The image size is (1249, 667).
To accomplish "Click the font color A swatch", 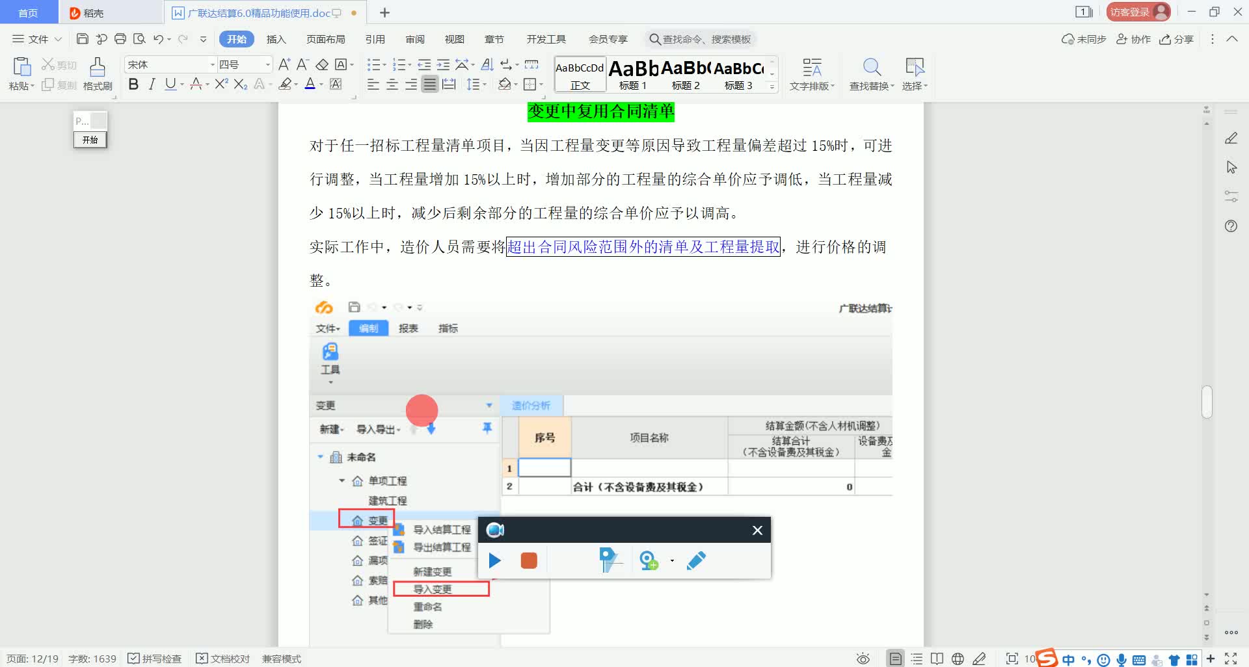I will 310,84.
